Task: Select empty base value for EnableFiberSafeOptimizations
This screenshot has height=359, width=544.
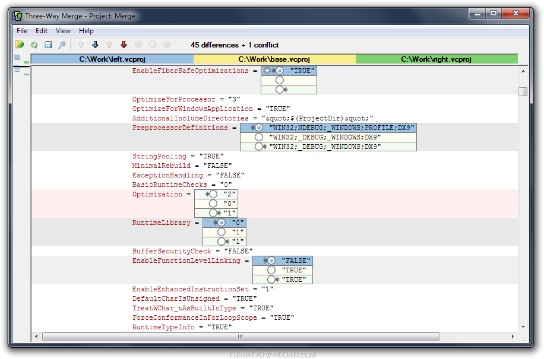Action: click(280, 80)
